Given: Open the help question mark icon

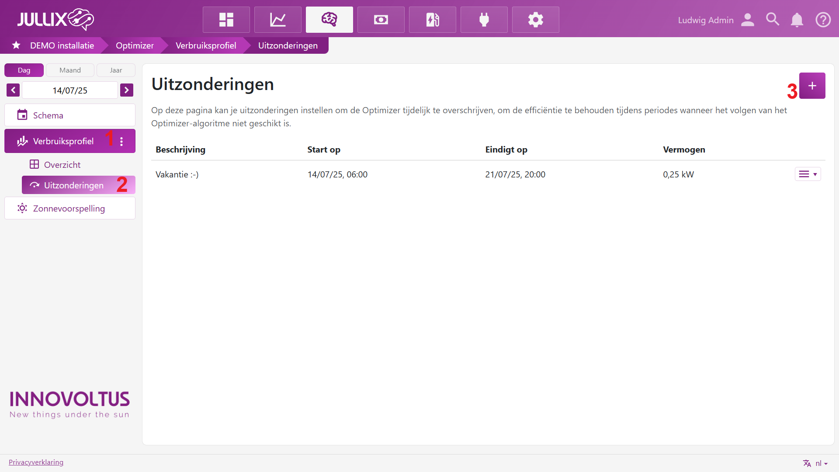Looking at the screenshot, I should coord(823,20).
